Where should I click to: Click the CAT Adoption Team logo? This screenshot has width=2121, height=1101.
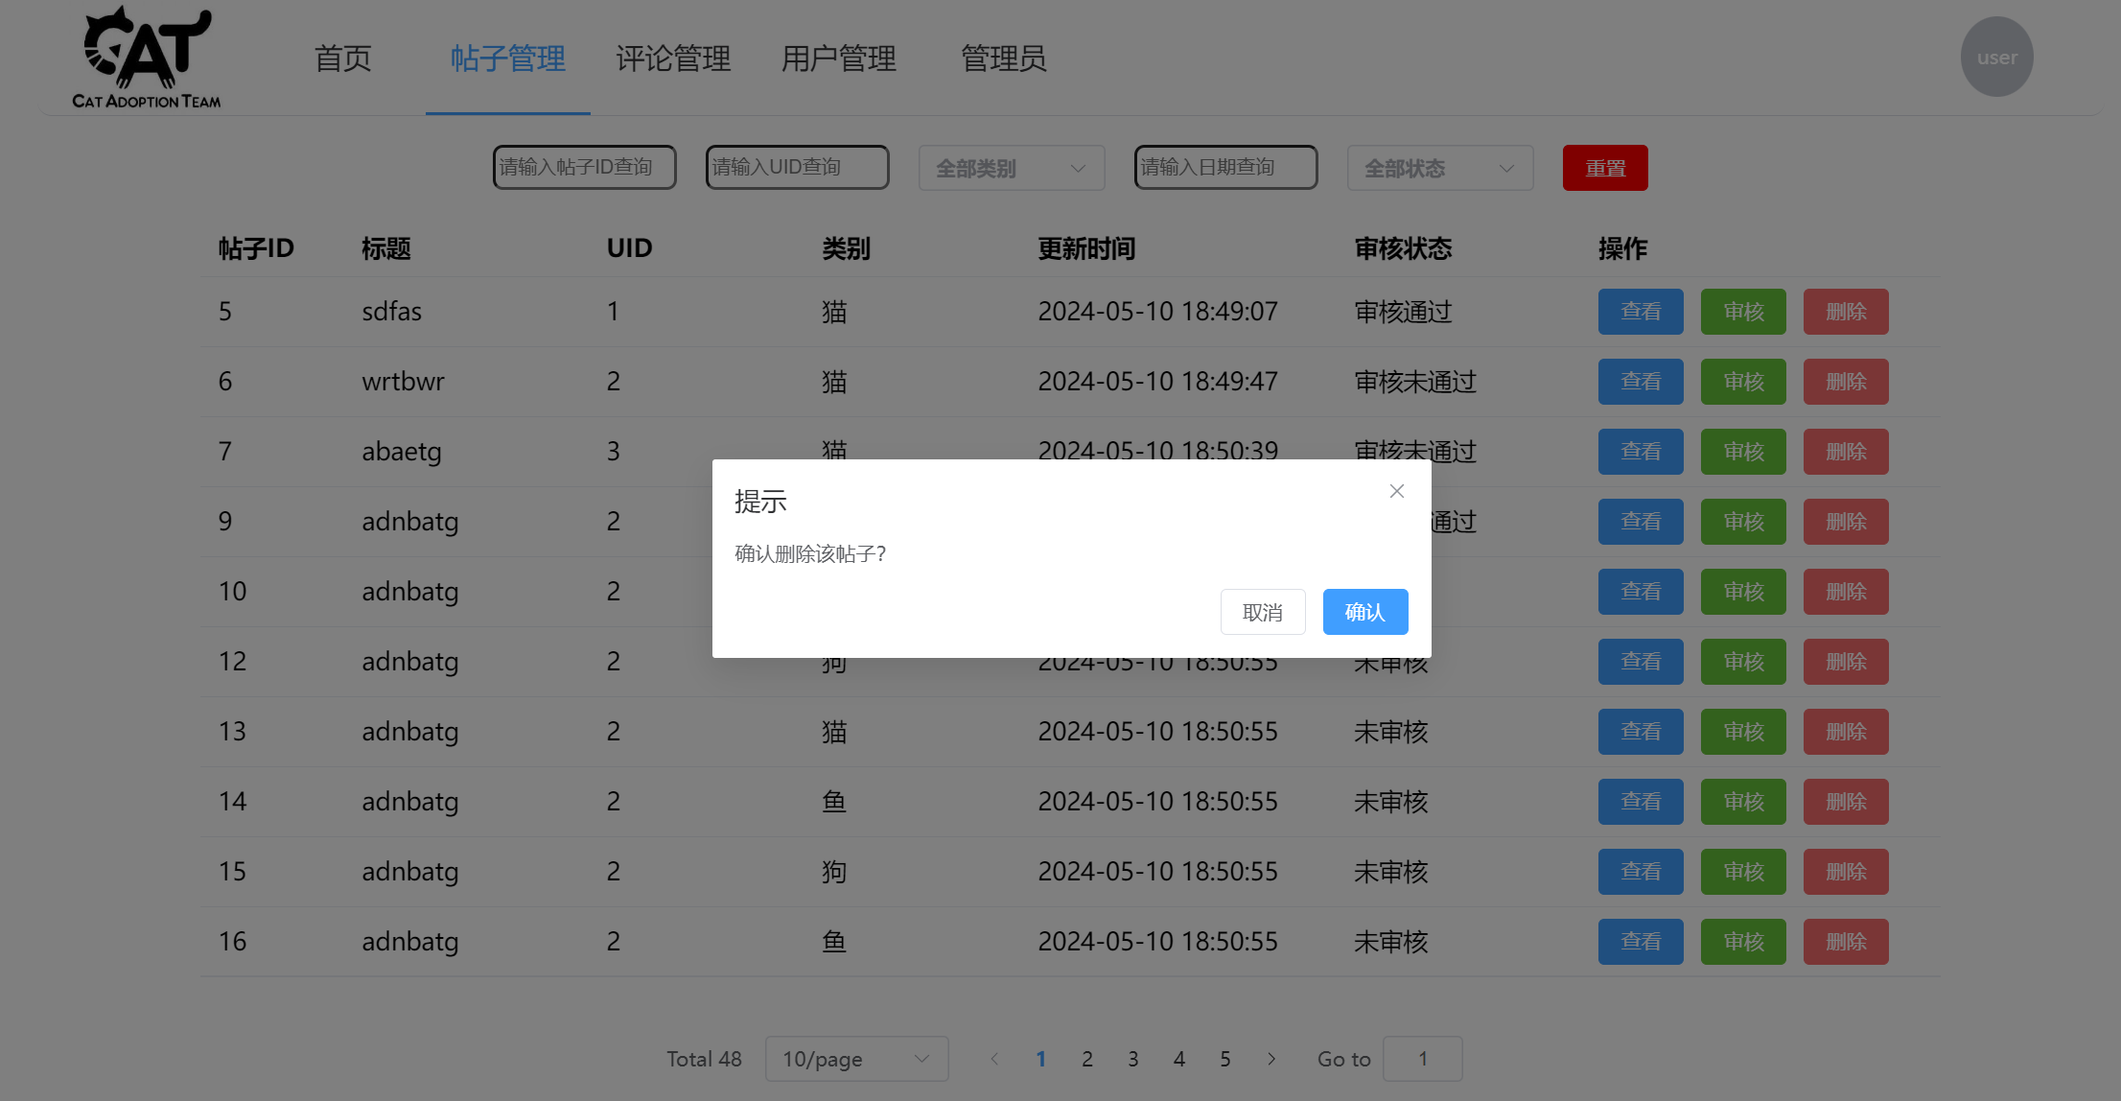pos(147,58)
